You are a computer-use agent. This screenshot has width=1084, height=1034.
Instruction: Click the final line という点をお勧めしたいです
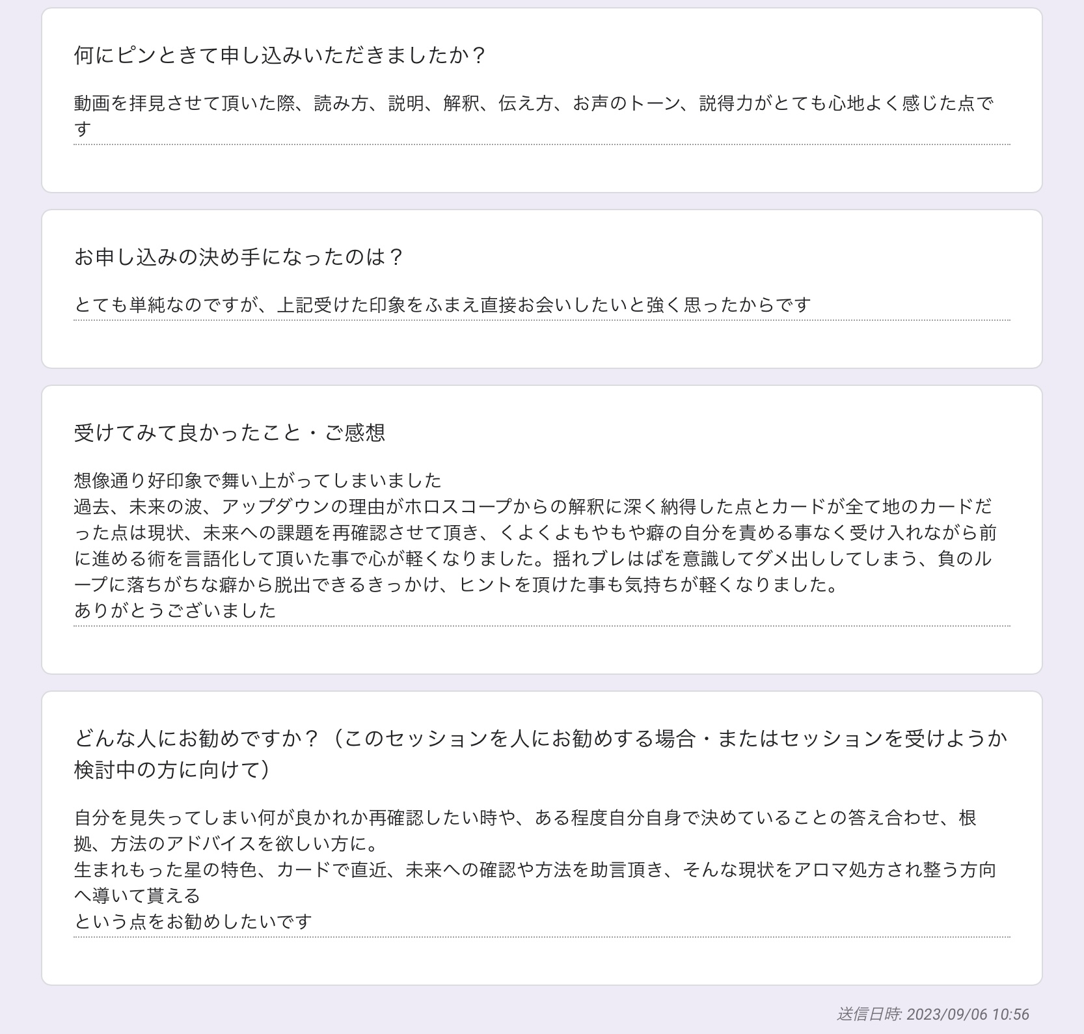pos(193,922)
